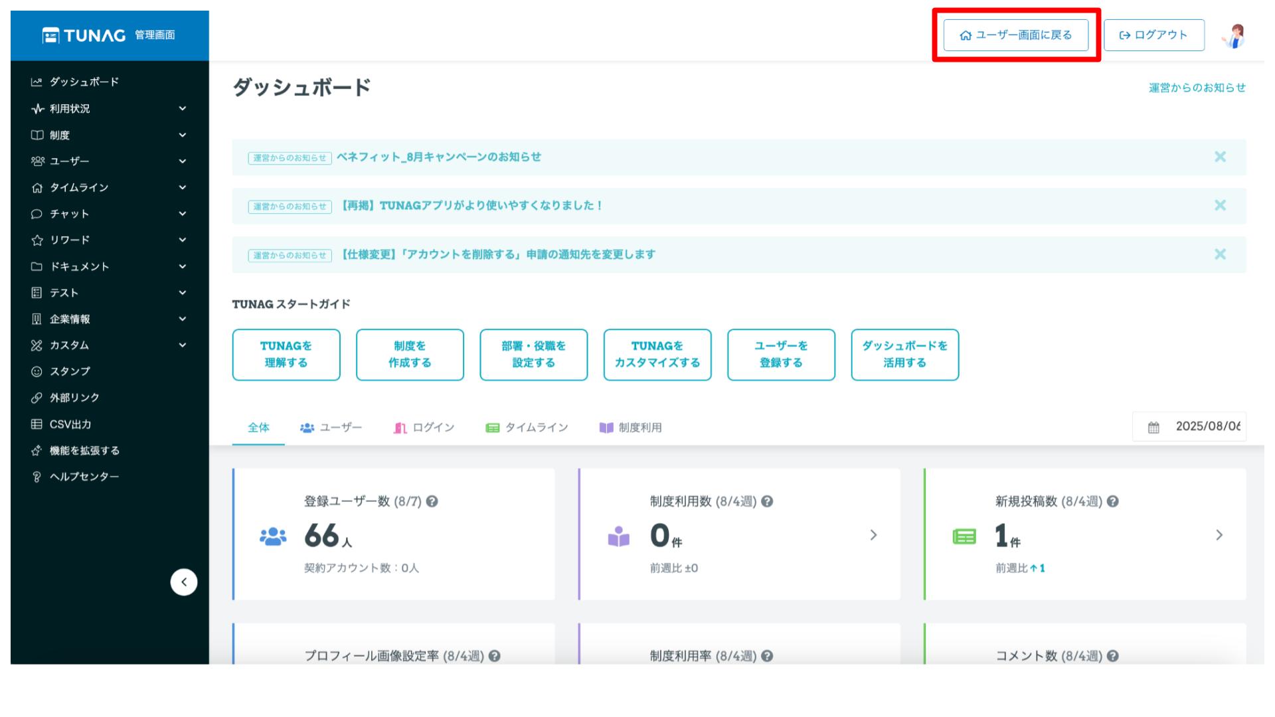Screen dimensions: 1275x717
Task: Open the 運営からのお知らせ link
Action: [1197, 88]
